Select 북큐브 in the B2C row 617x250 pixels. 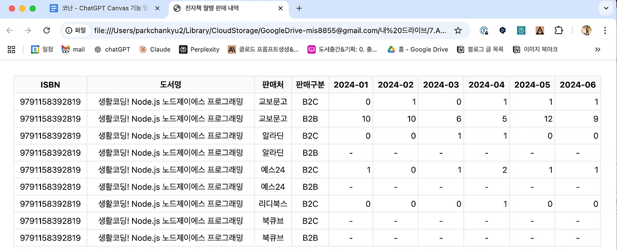(x=273, y=221)
